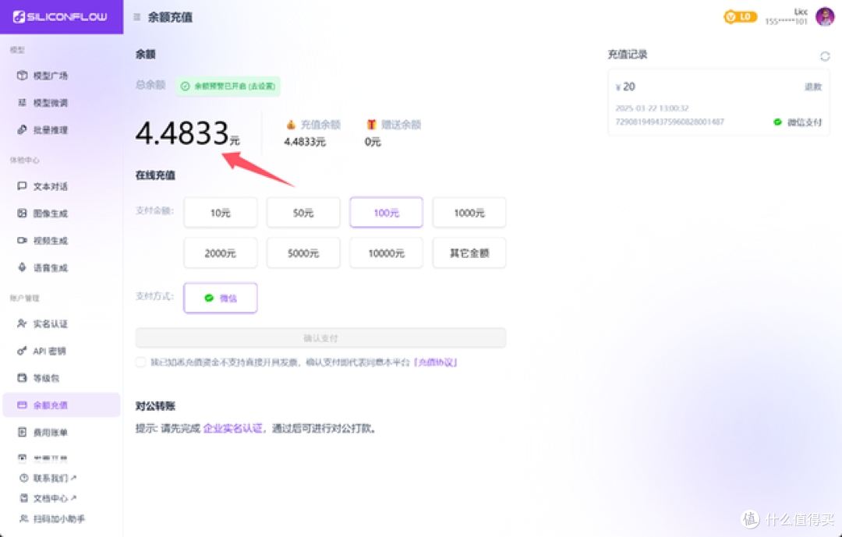Click the 文本对话 sidebar label

click(51, 186)
